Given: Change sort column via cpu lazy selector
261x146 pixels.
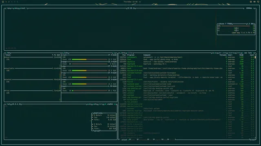Looking at the screenshot, I should click(248, 53).
